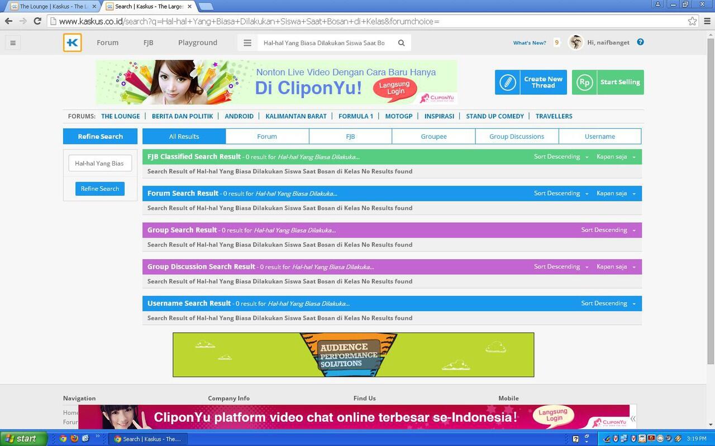
Task: Open STAND UP COMEDY forum link
Action: 495,117
